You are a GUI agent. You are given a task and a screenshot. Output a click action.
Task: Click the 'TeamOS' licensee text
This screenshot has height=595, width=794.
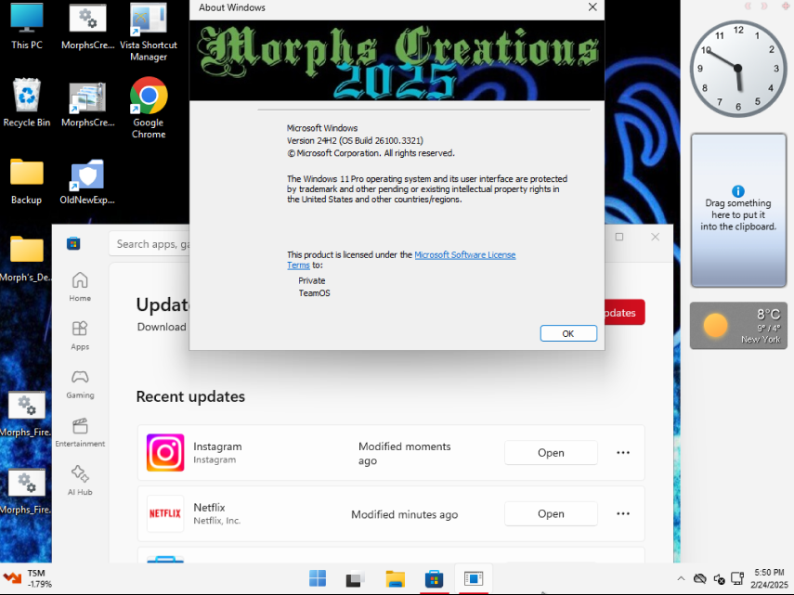(314, 293)
